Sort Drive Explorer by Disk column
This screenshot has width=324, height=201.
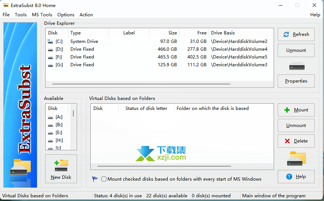coord(57,33)
